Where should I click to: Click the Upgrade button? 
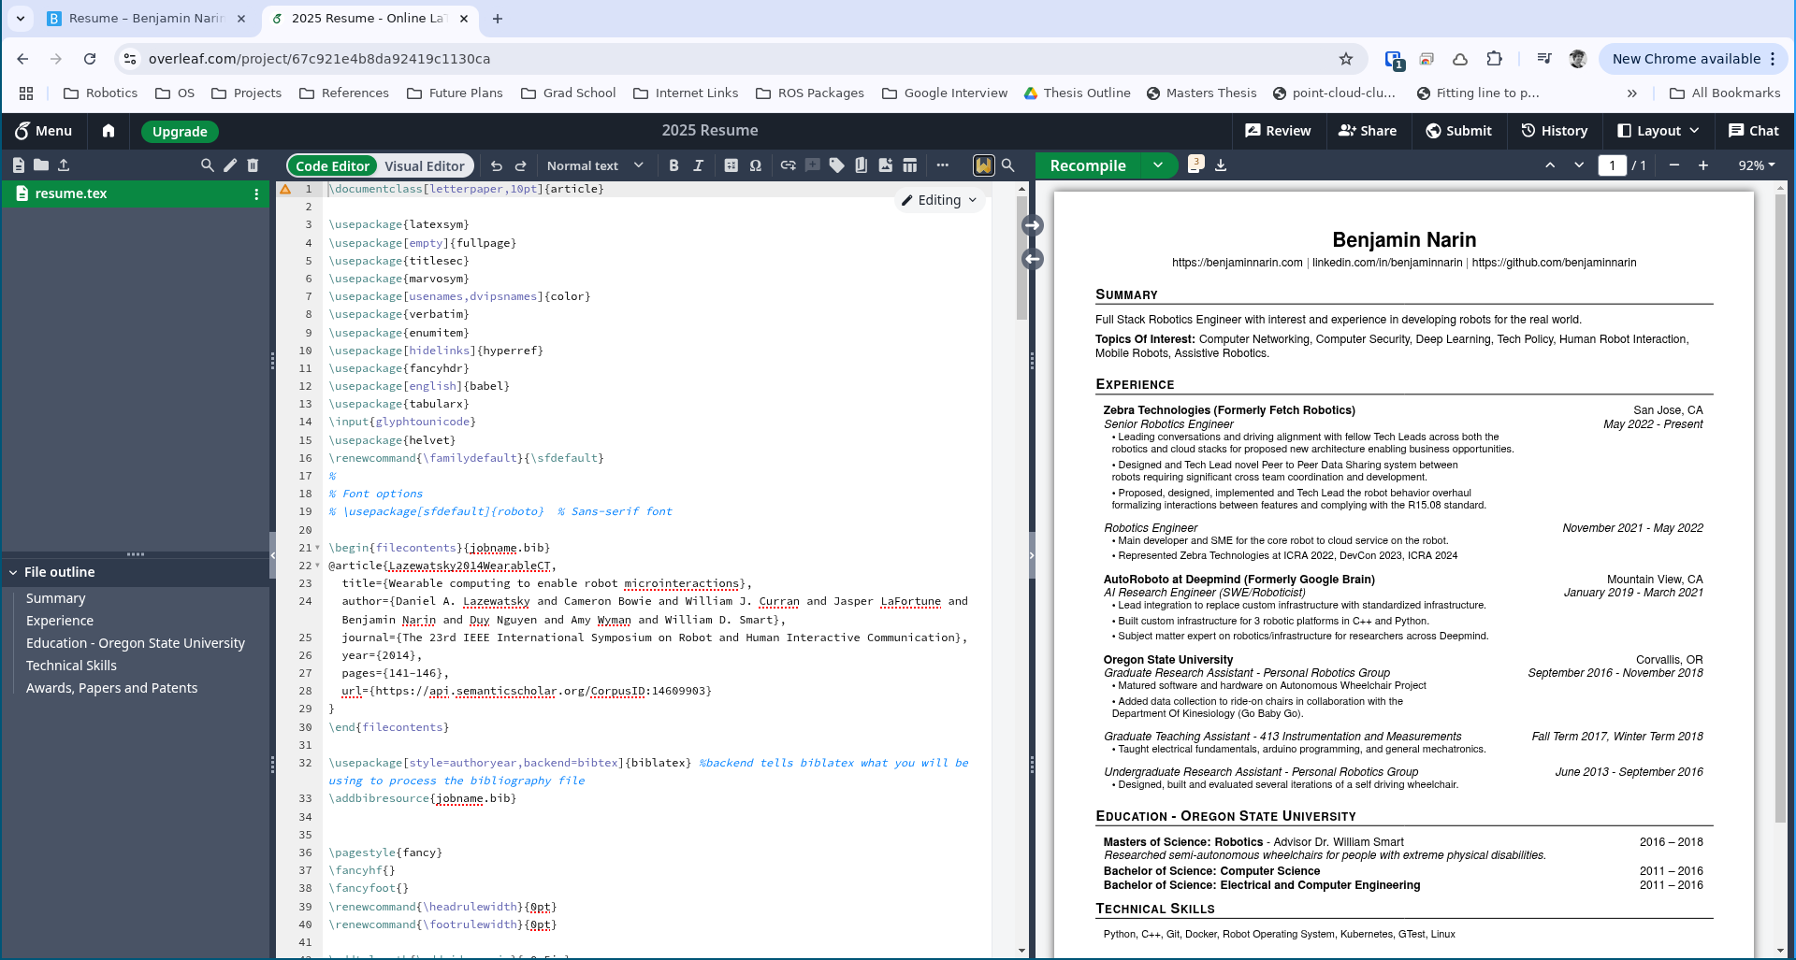[180, 132]
